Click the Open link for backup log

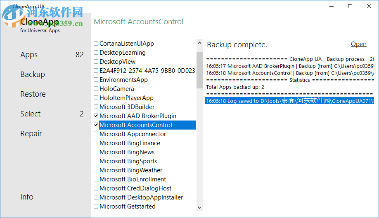tap(358, 44)
